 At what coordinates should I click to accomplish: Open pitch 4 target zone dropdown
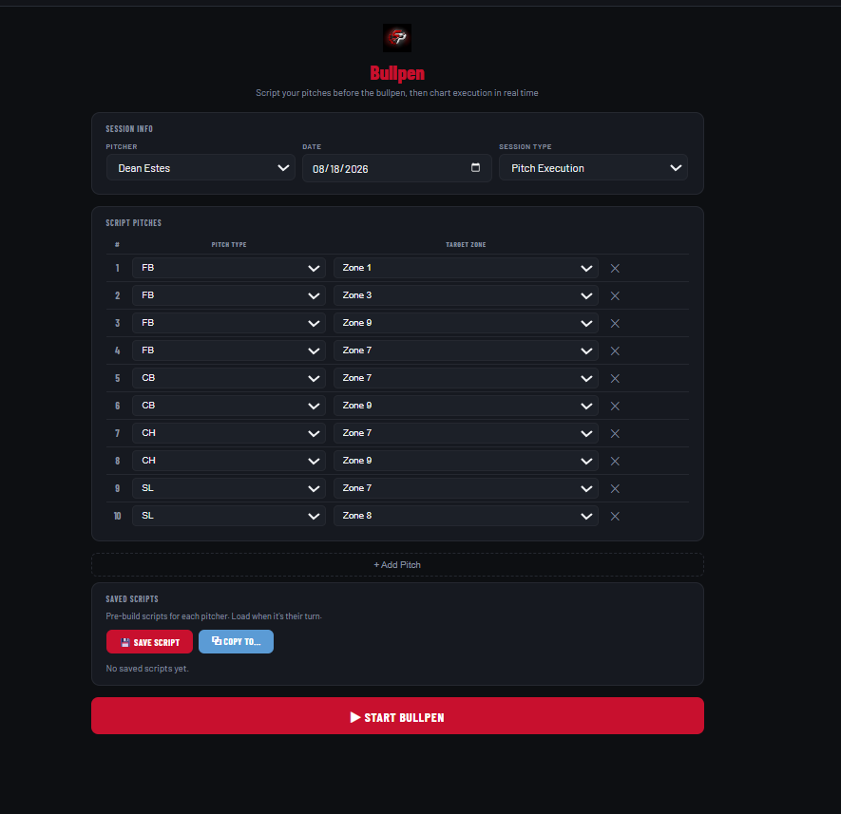pos(466,350)
